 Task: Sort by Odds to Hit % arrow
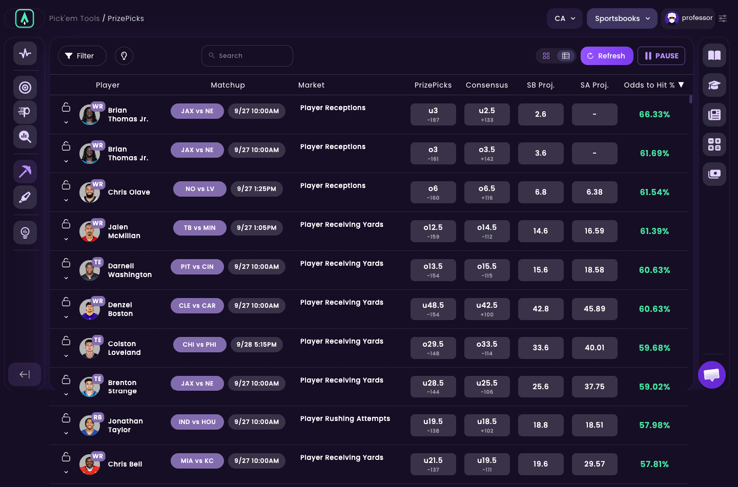(x=681, y=85)
